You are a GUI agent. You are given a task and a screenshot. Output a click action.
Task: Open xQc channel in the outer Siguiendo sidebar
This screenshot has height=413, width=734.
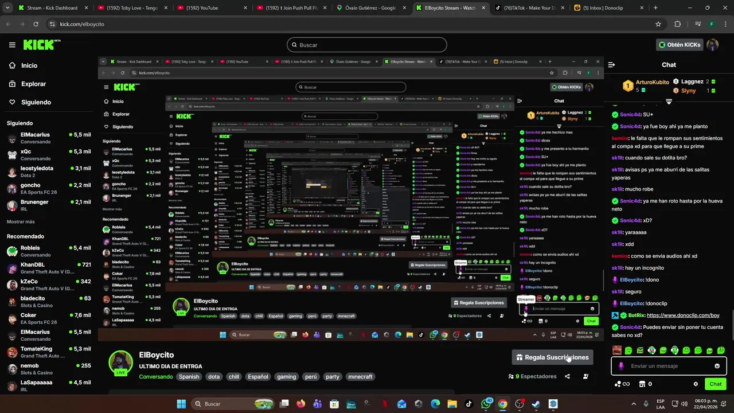pos(49,155)
